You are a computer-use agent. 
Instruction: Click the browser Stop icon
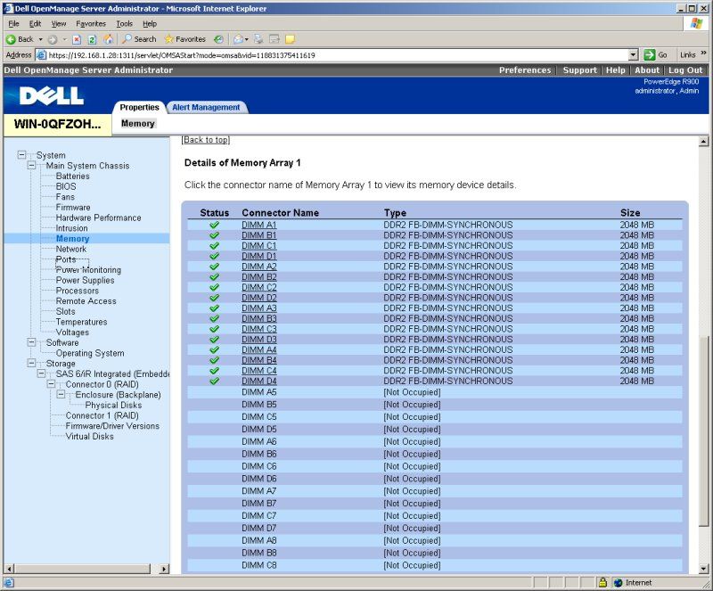77,39
